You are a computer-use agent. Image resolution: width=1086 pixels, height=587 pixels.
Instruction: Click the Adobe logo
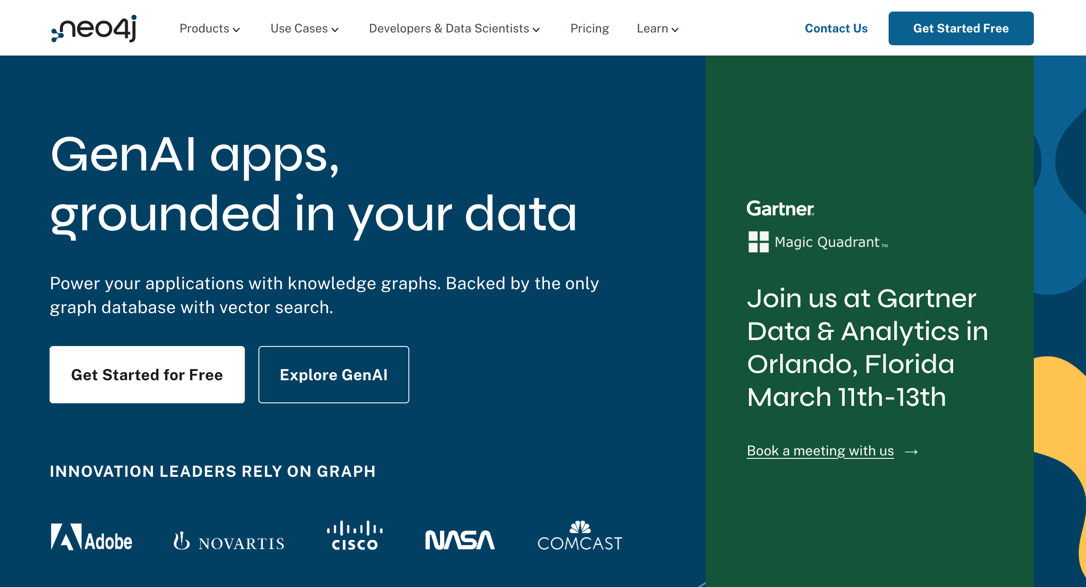(x=91, y=537)
